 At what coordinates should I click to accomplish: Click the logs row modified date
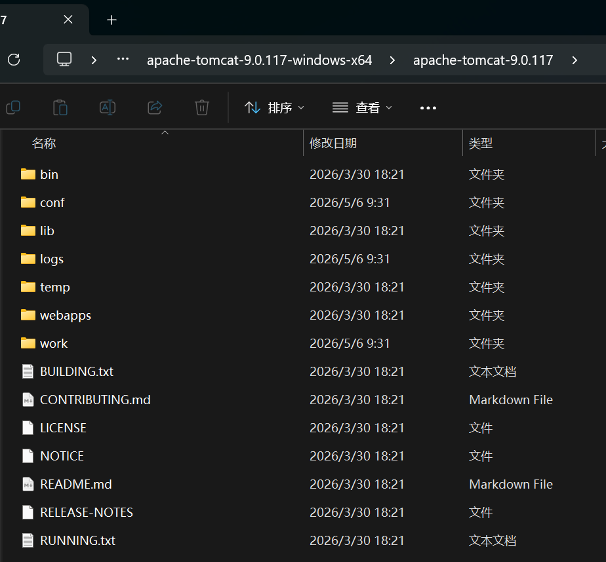tap(350, 259)
